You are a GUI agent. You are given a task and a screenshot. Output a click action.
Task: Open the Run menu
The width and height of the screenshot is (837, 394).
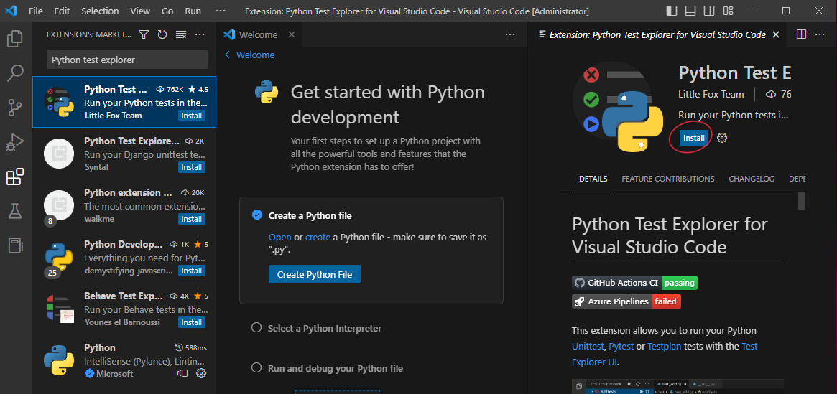pos(193,11)
